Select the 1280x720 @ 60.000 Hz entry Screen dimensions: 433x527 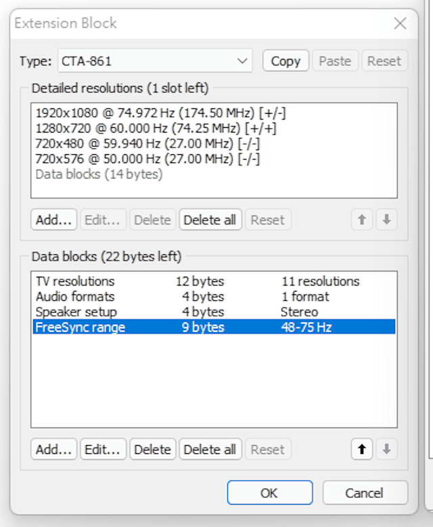click(156, 129)
